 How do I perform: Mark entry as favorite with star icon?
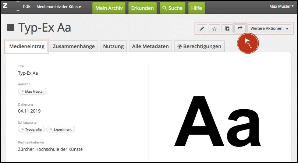click(214, 29)
